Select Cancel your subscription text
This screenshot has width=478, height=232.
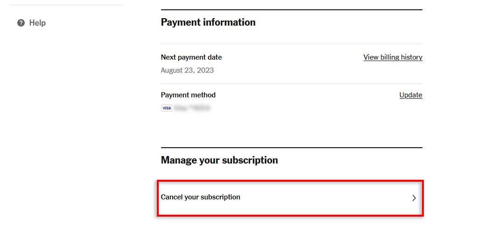click(200, 197)
